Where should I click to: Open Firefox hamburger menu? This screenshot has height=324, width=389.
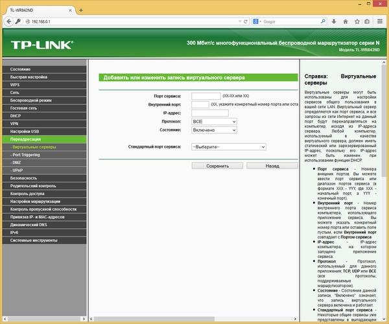pos(380,21)
